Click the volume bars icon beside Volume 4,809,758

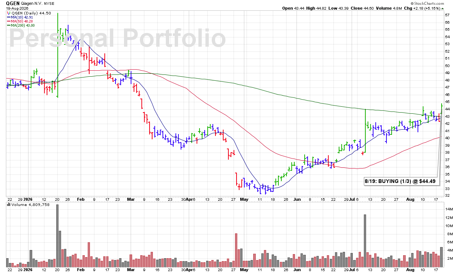click(x=9, y=204)
